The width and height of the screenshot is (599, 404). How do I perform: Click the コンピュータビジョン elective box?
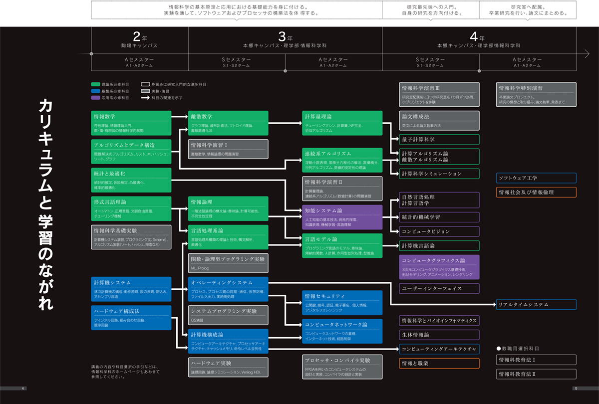(x=439, y=231)
